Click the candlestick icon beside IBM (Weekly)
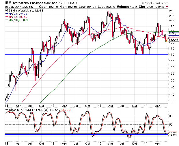This screenshot has width=179, height=146. coord(7,11)
